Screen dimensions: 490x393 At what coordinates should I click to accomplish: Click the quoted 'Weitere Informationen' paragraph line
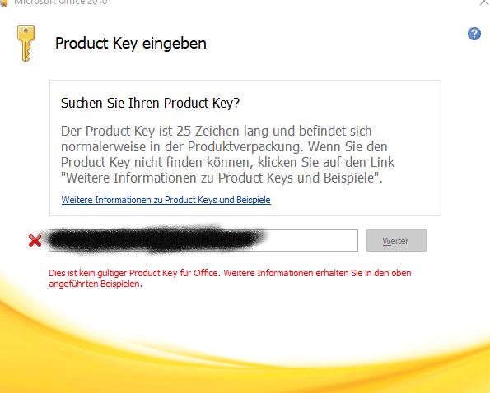click(x=222, y=178)
